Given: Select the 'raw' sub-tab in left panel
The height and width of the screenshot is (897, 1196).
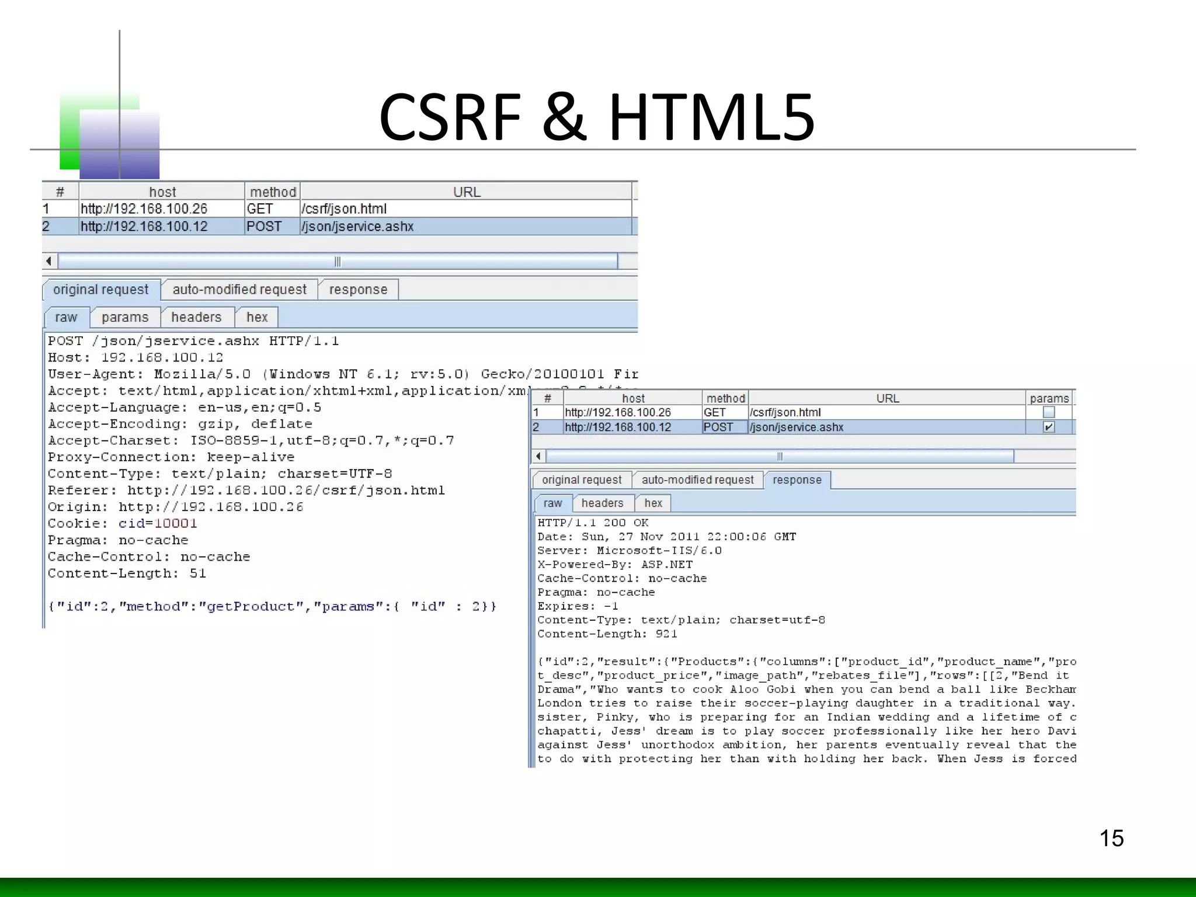Looking at the screenshot, I should [66, 318].
